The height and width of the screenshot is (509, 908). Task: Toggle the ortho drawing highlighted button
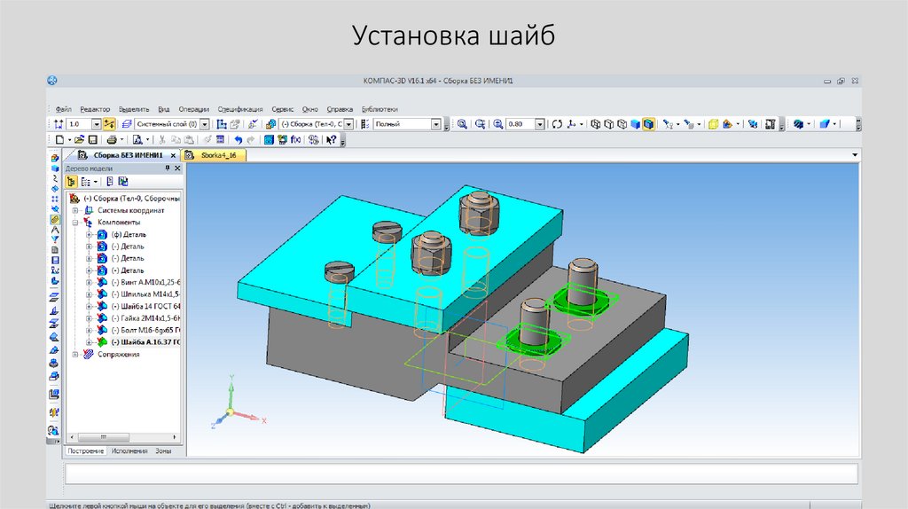109,124
